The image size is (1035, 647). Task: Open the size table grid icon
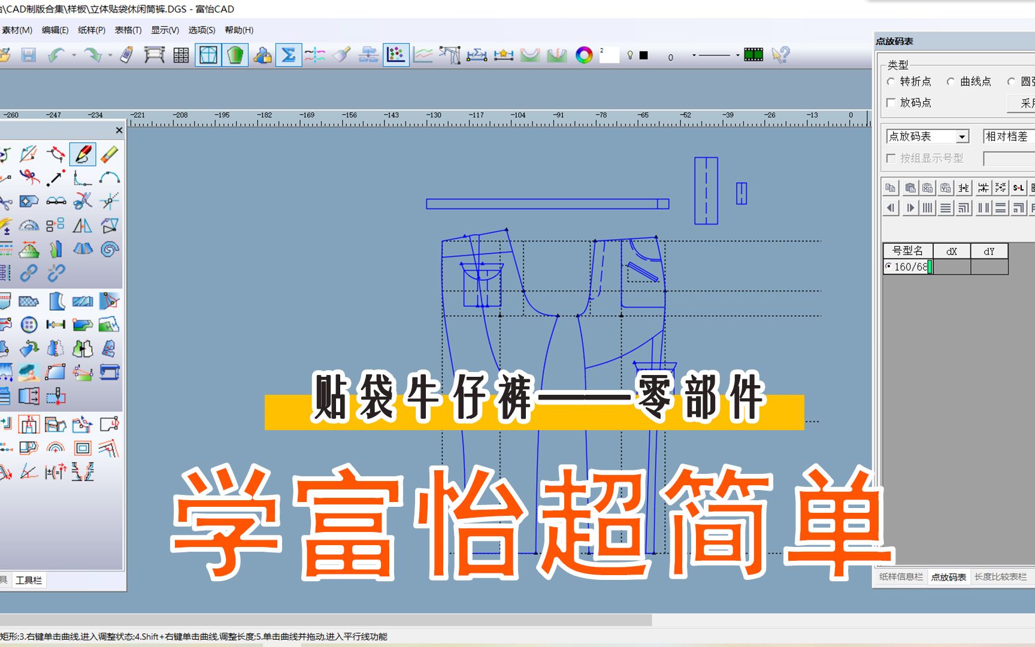tap(181, 55)
